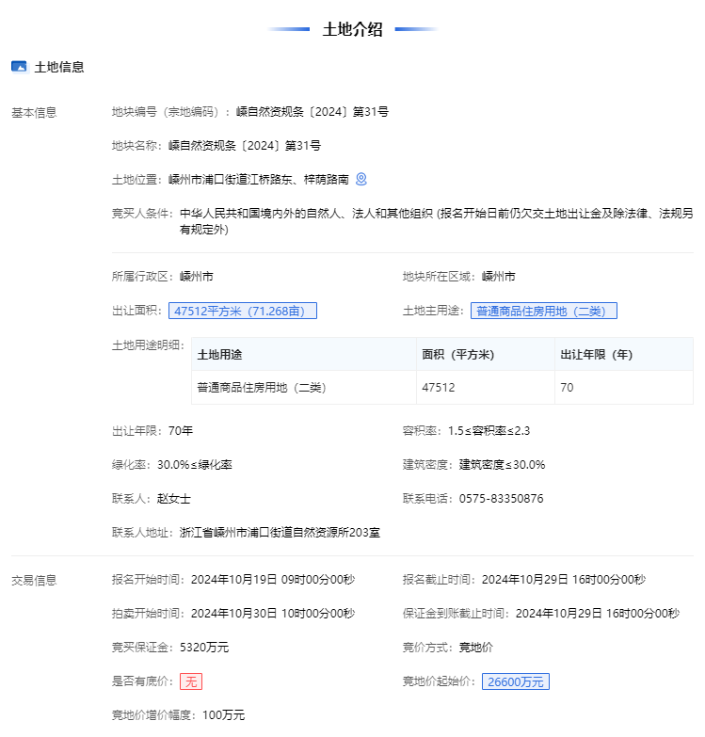Click the 26600万元 starting price tag
This screenshot has height=737, width=705.
515,681
